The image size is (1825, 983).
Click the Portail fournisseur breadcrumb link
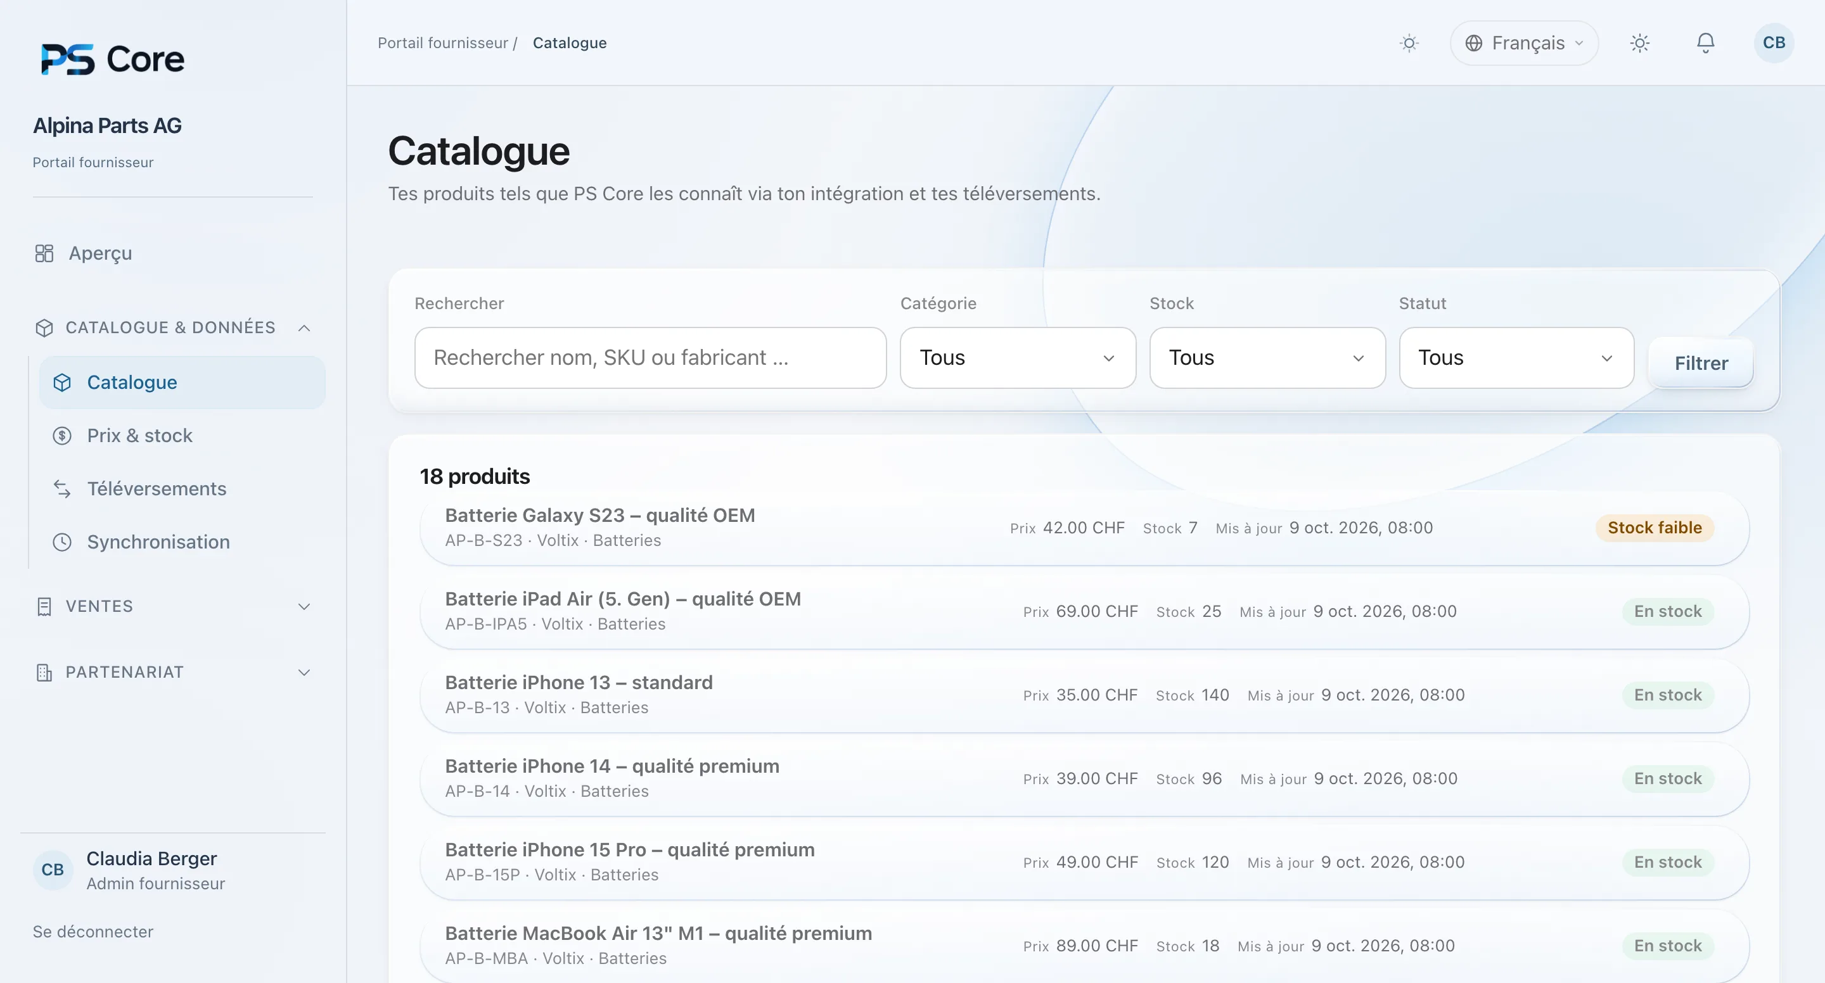coord(443,43)
